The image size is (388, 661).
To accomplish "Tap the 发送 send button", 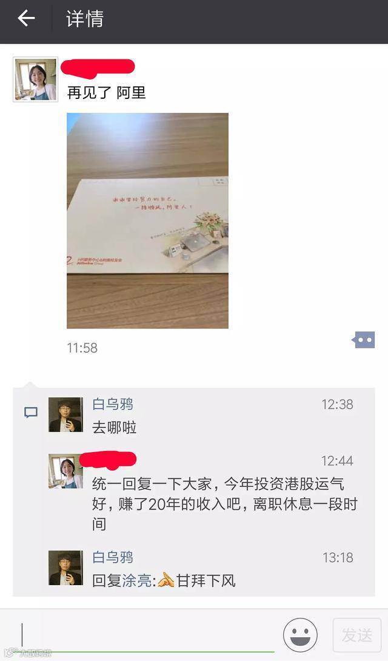I will (357, 635).
